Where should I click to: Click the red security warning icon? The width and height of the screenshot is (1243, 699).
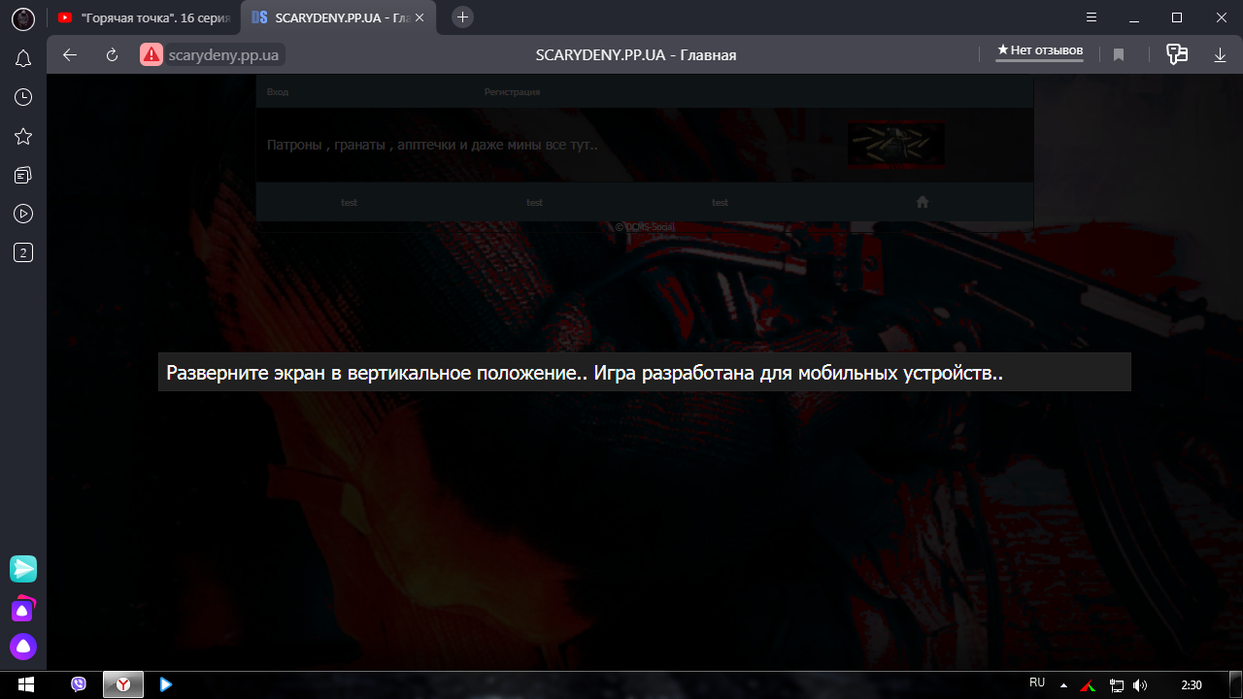click(151, 54)
